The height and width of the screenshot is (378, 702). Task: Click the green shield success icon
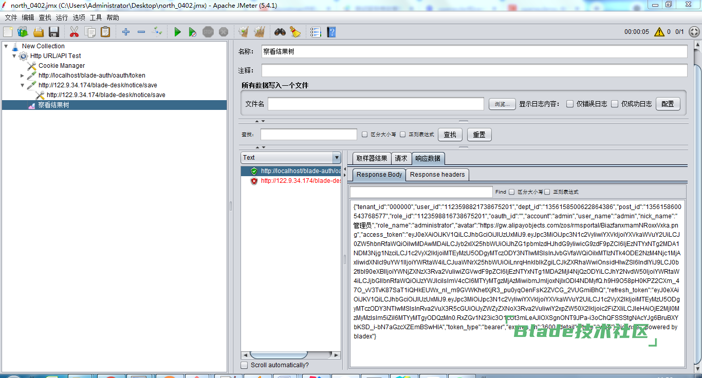point(254,171)
